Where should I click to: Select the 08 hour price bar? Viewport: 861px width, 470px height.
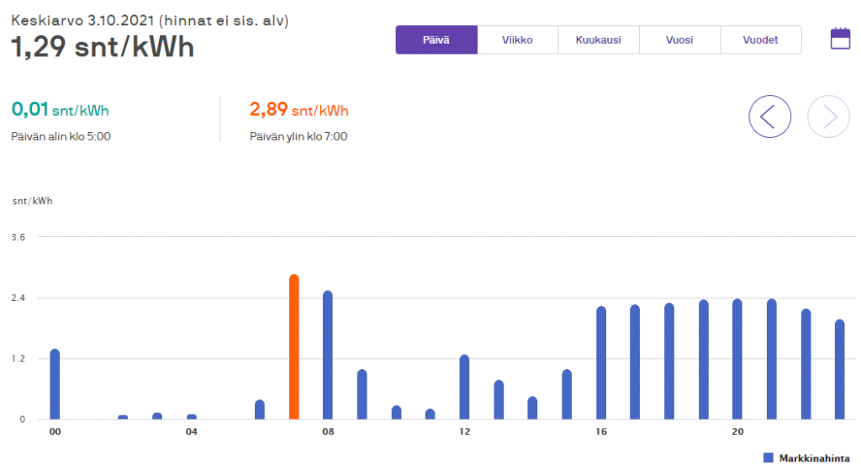pos(328,355)
